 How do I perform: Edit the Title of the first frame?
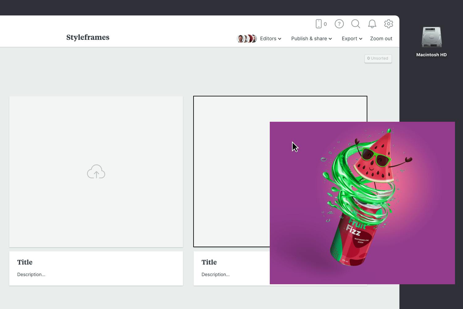[x=25, y=262]
